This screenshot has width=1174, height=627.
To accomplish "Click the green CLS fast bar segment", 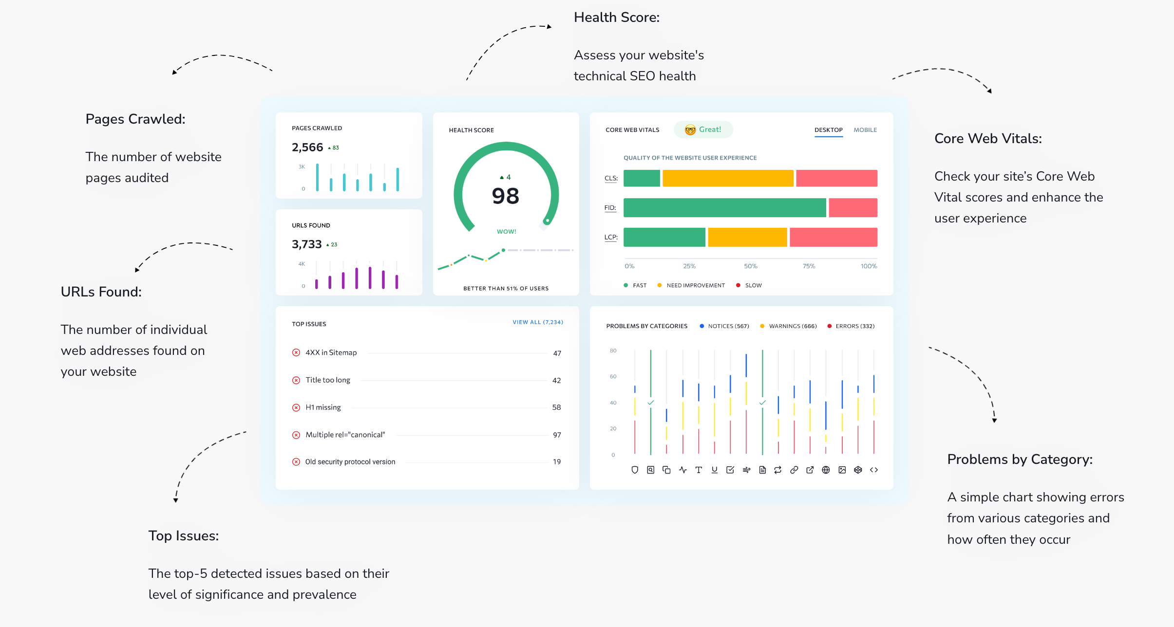I will pyautogui.click(x=642, y=178).
